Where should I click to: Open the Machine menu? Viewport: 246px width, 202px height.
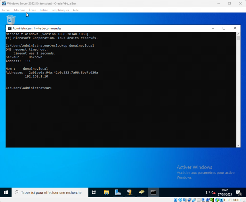coord(20,10)
